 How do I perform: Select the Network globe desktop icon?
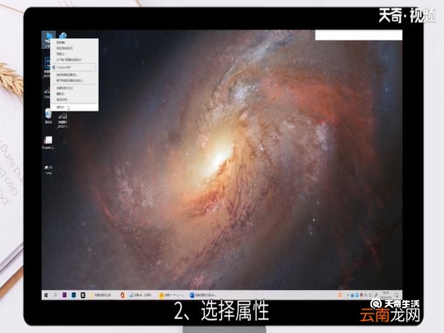coord(63,36)
